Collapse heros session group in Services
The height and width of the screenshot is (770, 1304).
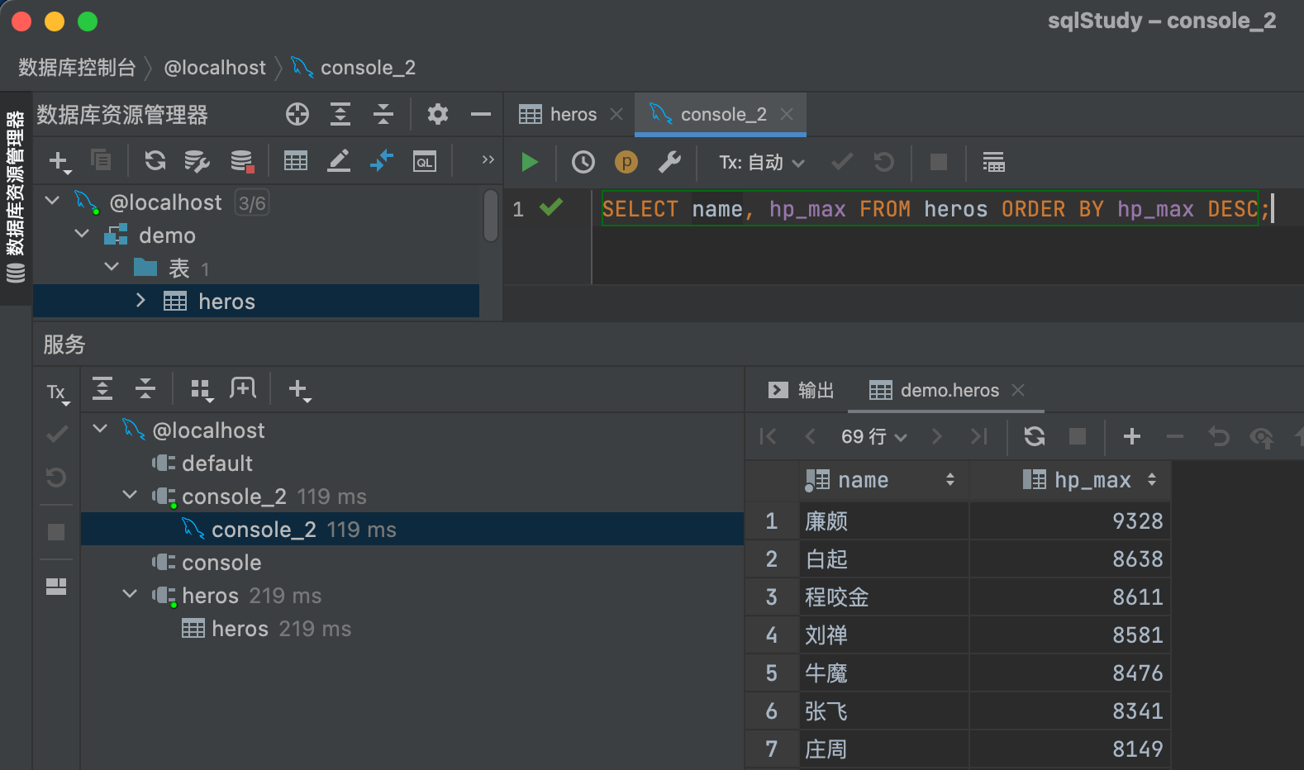130,594
